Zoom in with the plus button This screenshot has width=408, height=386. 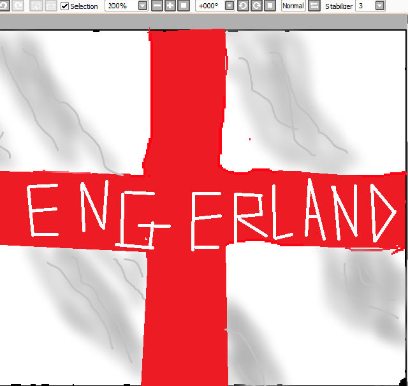click(x=170, y=6)
